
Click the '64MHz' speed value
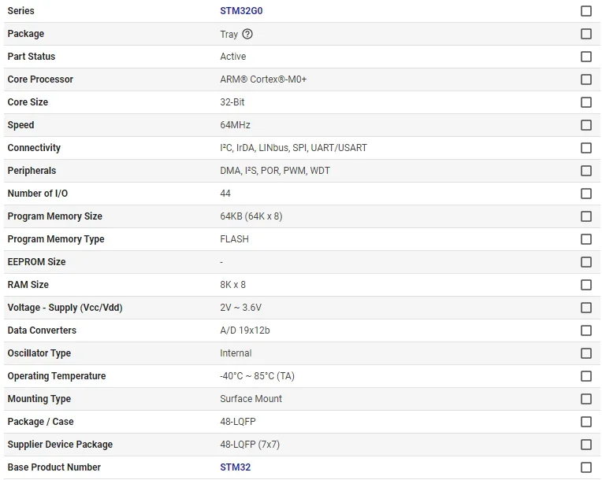tap(235, 125)
